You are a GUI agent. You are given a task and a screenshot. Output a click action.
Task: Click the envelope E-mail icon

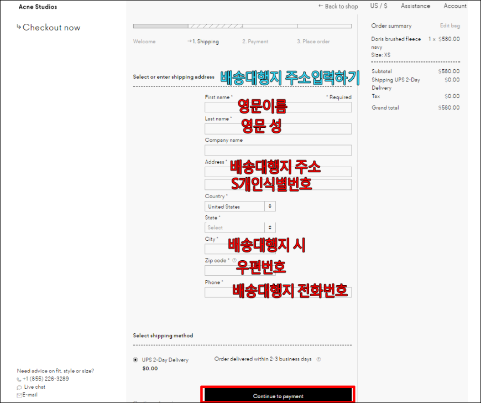point(19,395)
